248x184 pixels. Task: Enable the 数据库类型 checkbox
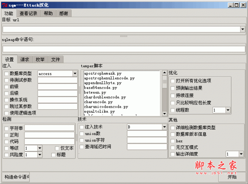point(7,74)
